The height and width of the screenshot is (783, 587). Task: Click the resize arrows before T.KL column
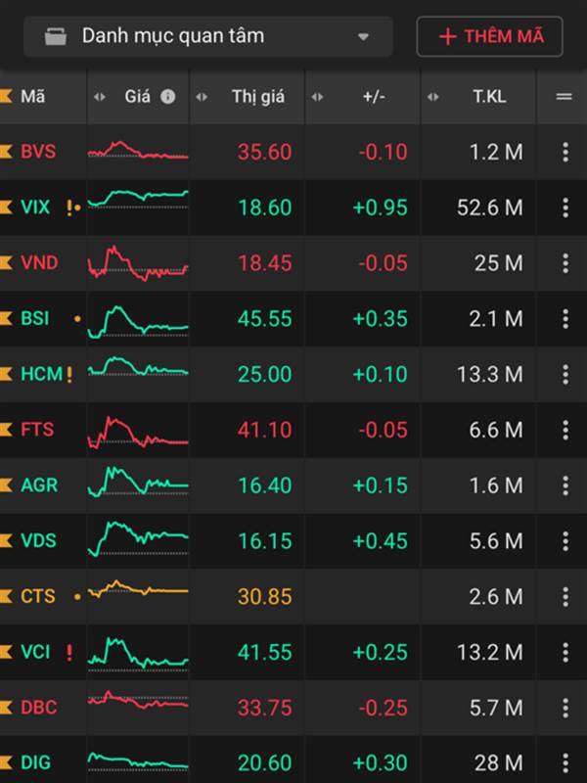click(433, 97)
